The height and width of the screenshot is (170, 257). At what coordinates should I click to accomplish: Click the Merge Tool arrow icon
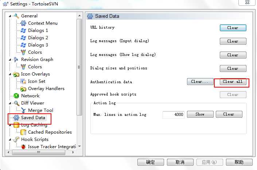23,110
